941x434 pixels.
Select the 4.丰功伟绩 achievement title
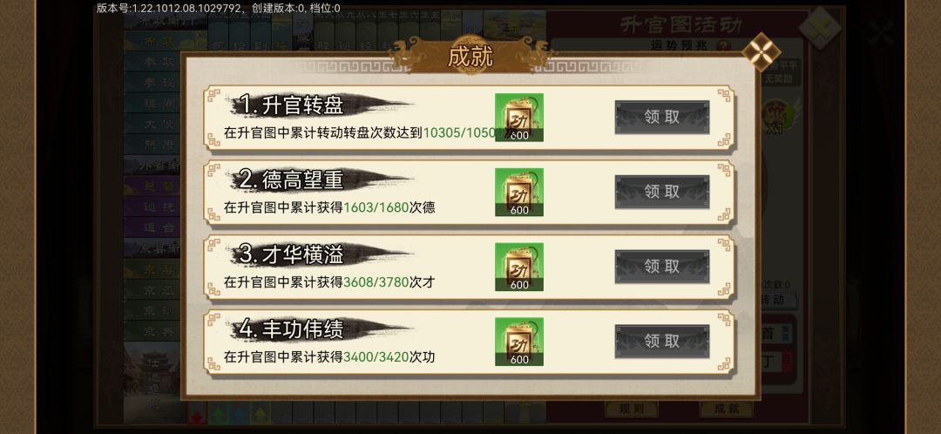(x=292, y=329)
